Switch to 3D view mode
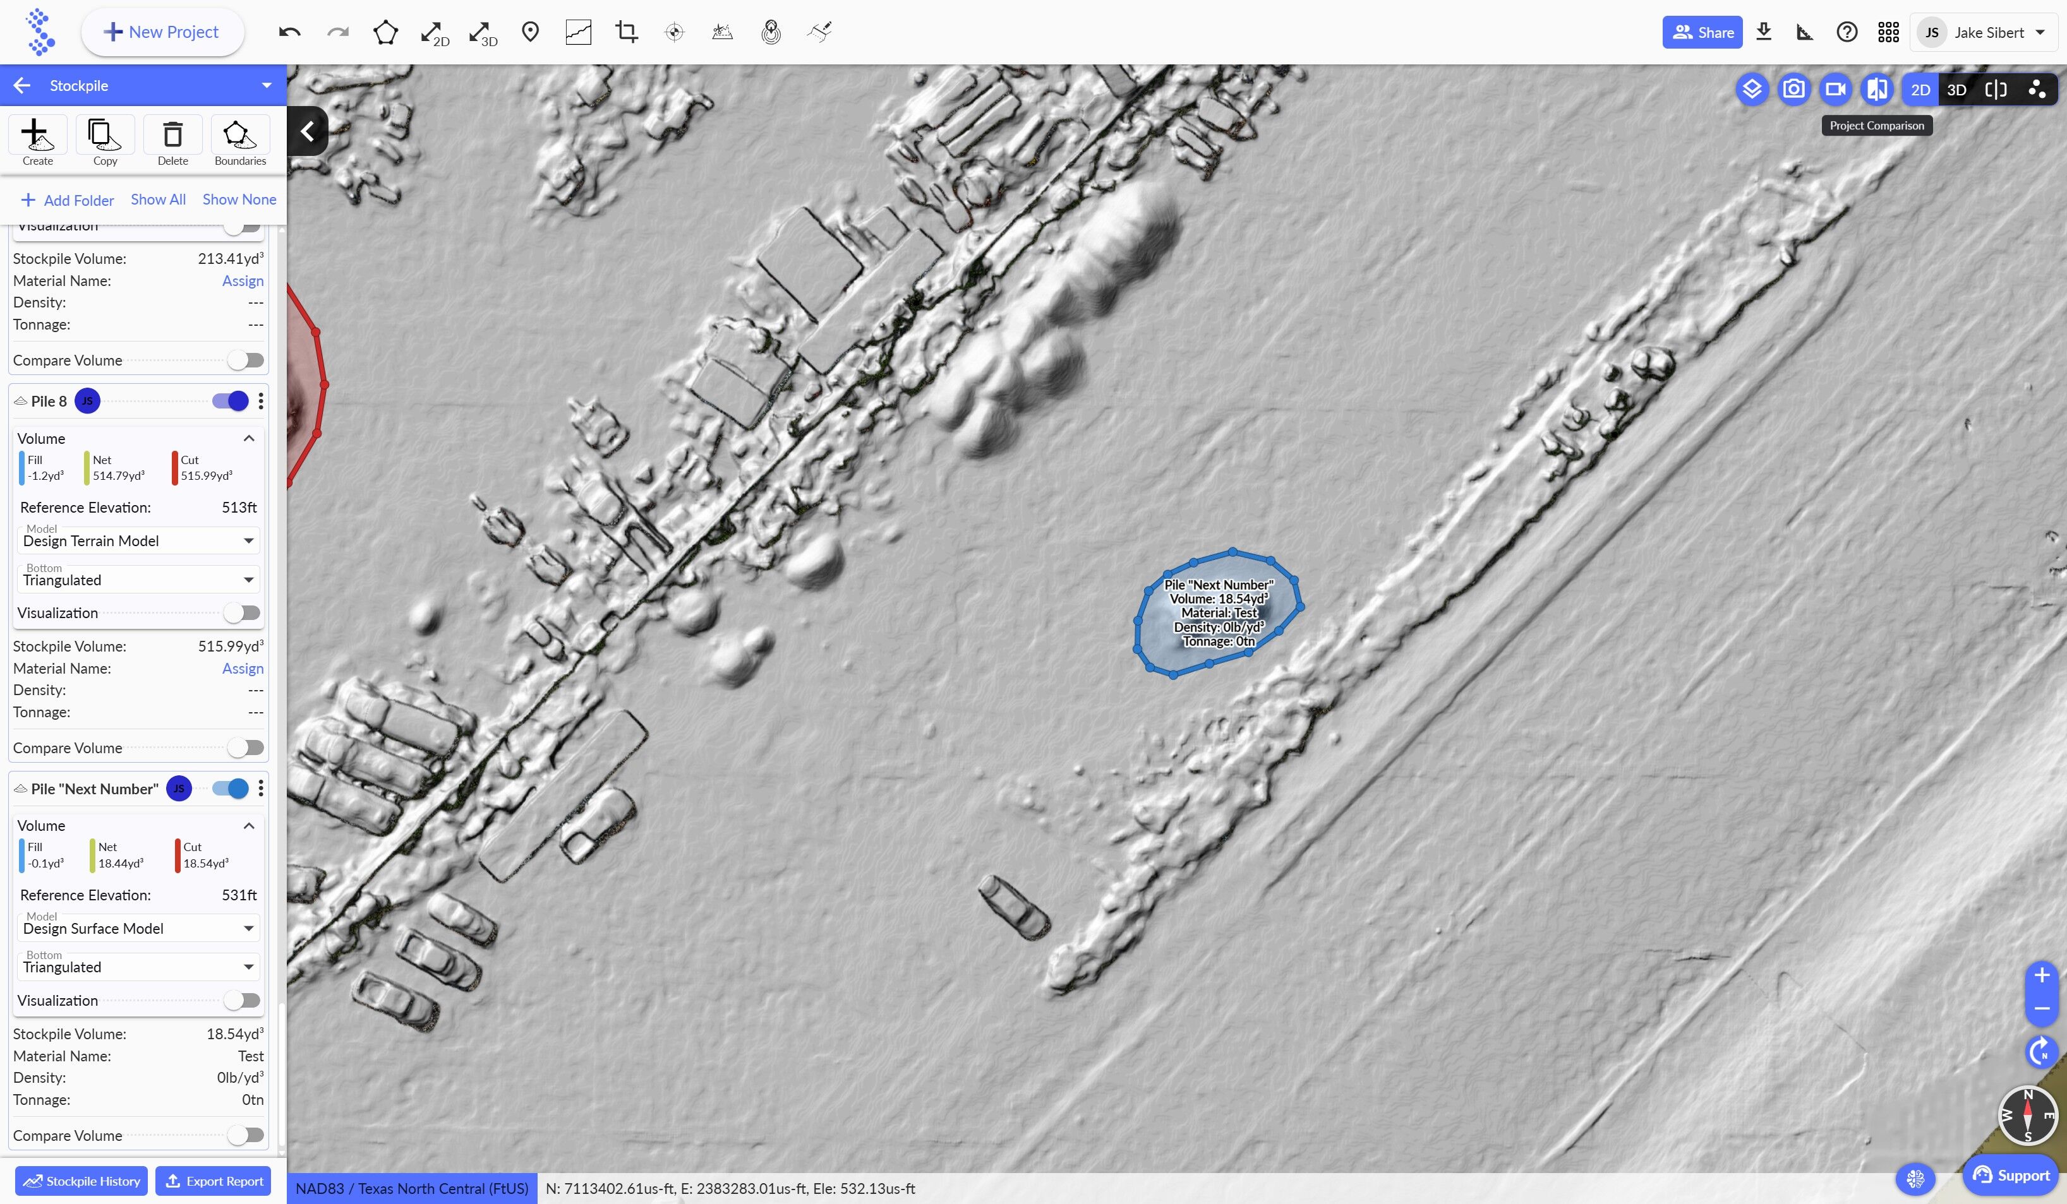The height and width of the screenshot is (1204, 2067). tap(1956, 89)
